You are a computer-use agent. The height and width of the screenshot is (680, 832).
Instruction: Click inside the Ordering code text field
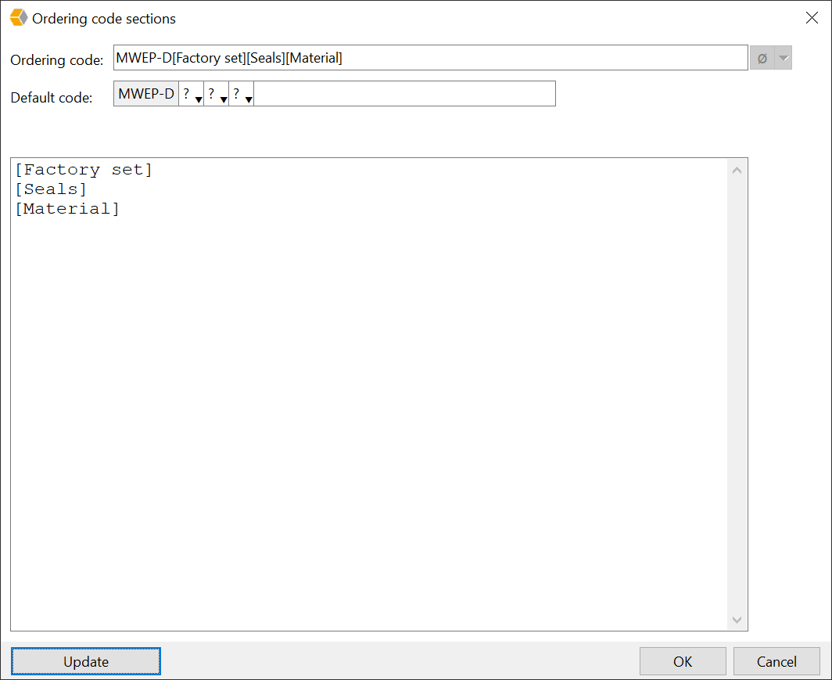pos(430,57)
